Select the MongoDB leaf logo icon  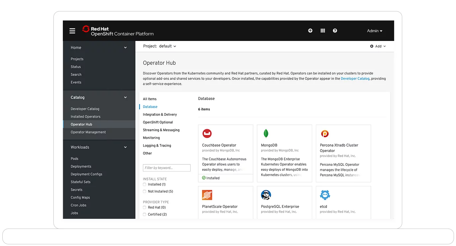(x=266, y=134)
